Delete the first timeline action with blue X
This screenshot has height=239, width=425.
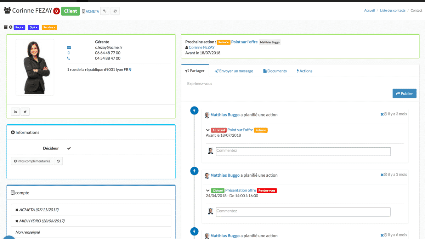coord(382,114)
